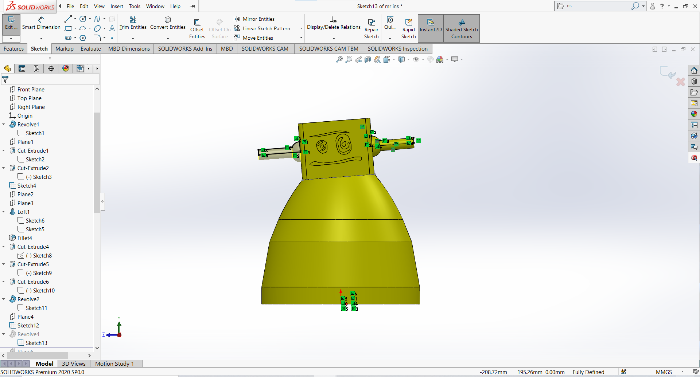Toggle Instant2D mode
This screenshot has height=377, width=700.
pos(431,28)
